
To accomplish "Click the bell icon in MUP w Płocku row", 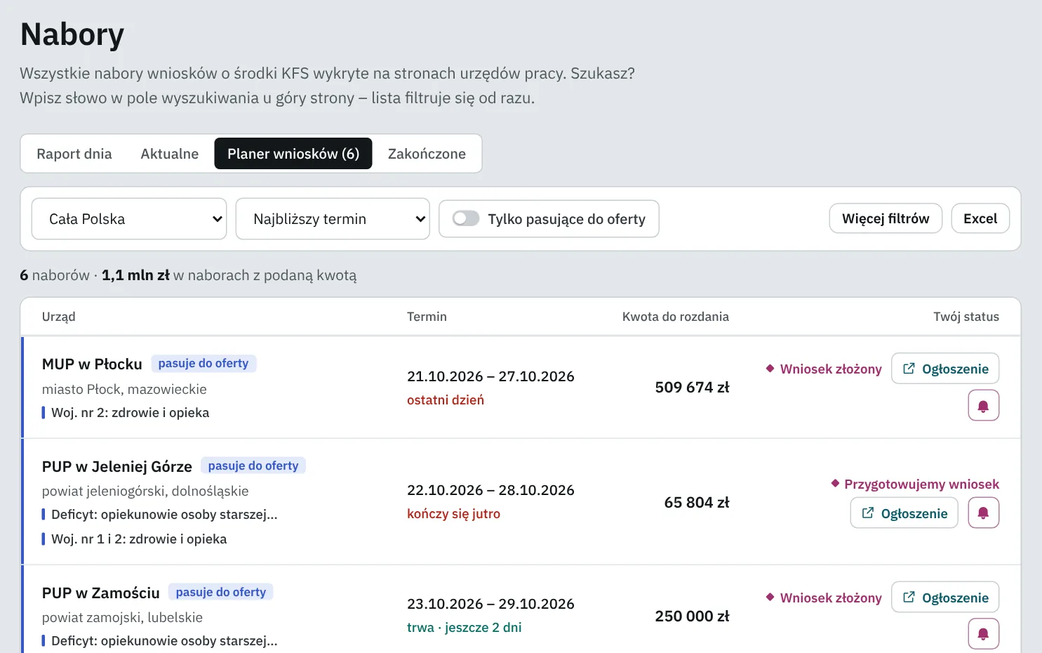I will pos(983,406).
